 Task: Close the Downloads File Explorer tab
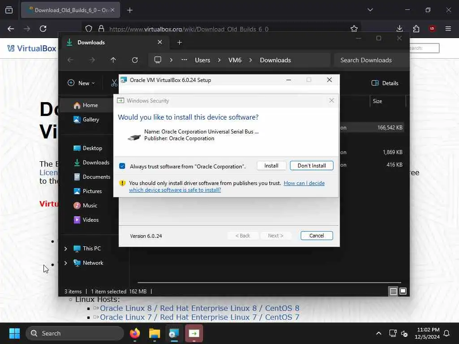pos(160,42)
